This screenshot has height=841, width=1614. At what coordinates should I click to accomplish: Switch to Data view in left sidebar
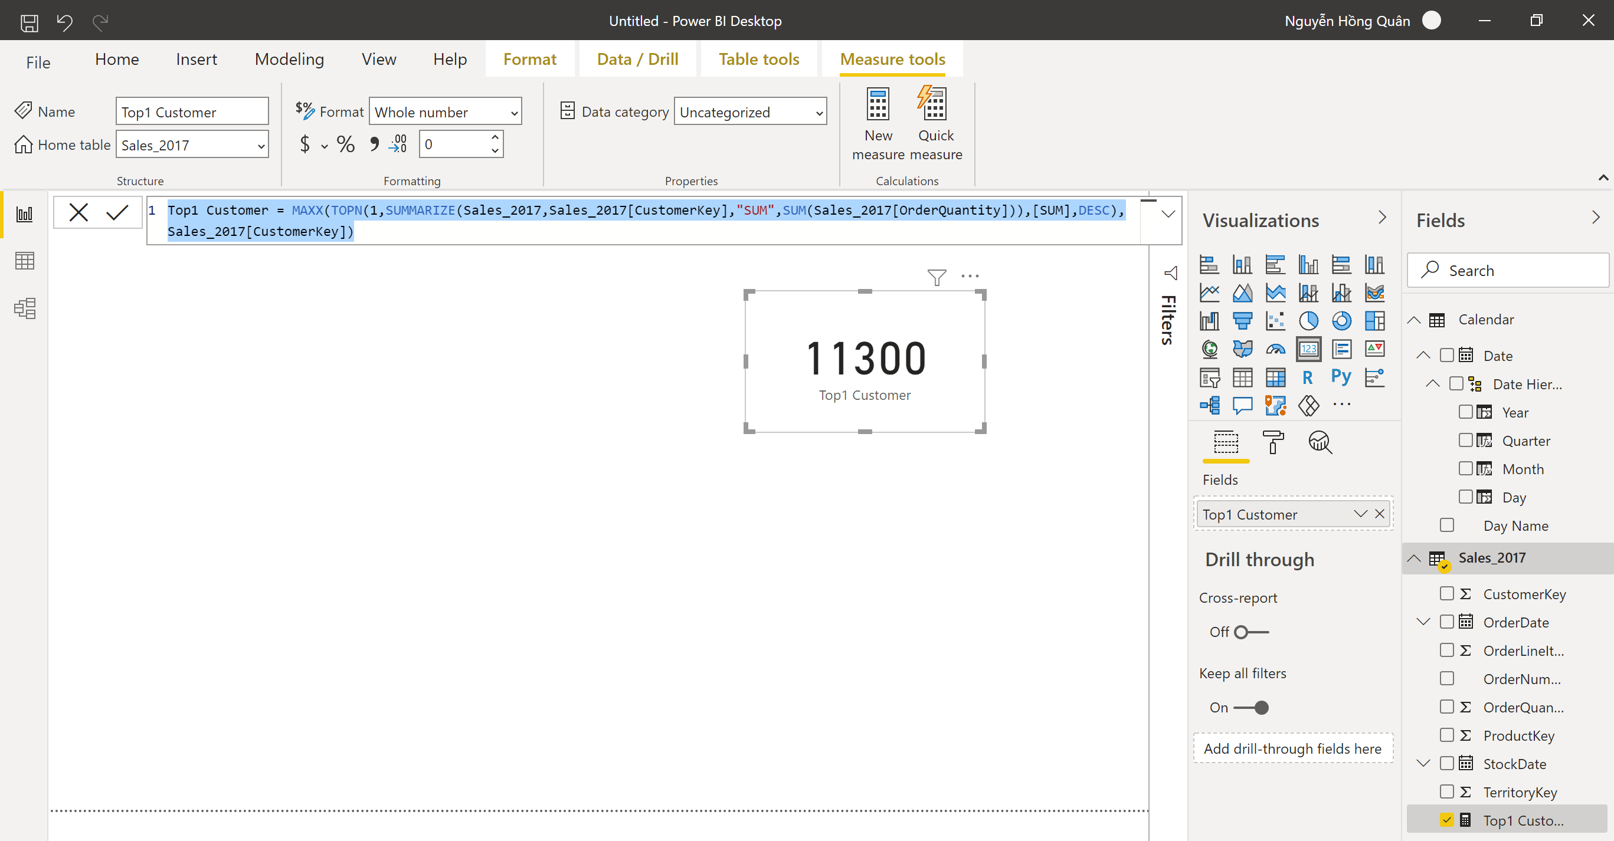(x=24, y=261)
